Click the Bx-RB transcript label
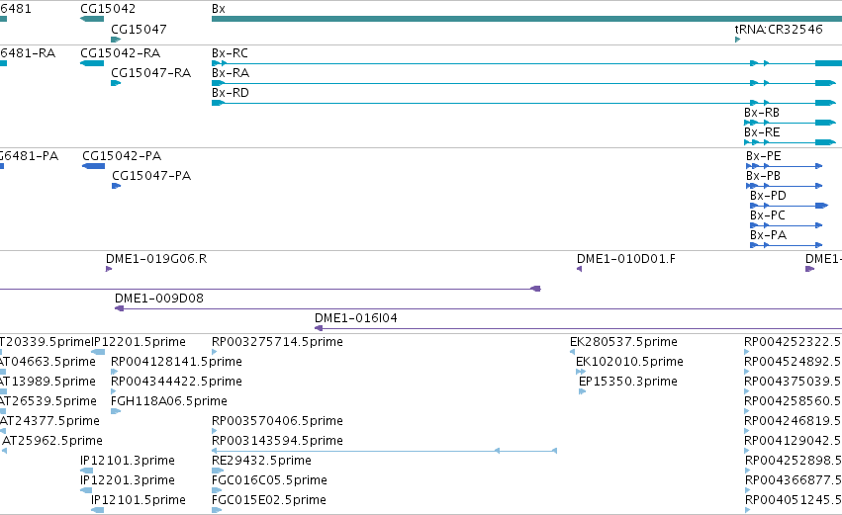Image resolution: width=842 pixels, height=515 pixels. click(762, 113)
